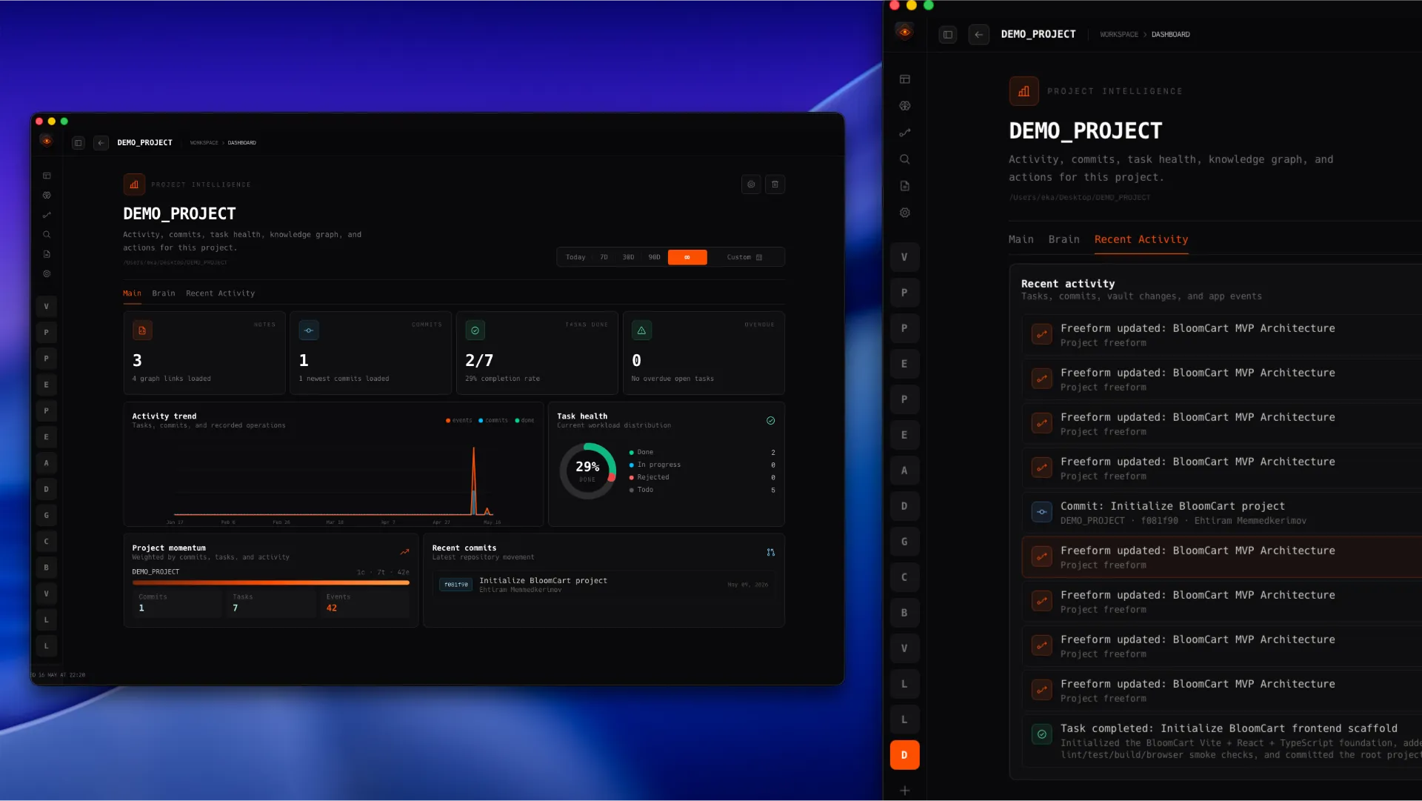Image resolution: width=1422 pixels, height=801 pixels.
Task: Click WORKSPACE breadcrumb in right window
Action: 1118,35
